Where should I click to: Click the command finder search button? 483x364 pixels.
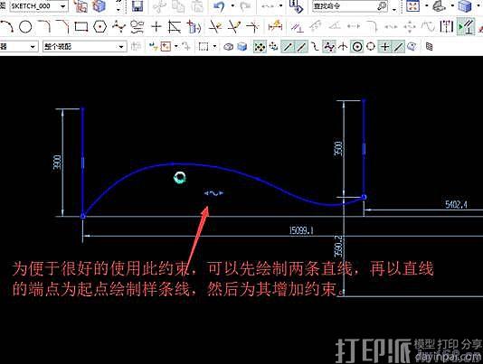[x=383, y=6]
